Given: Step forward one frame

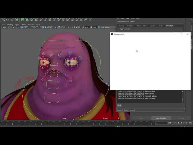Looking at the screenshot, I should coord(187,123).
